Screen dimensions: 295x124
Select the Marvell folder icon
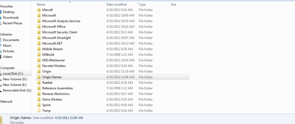[x=39, y=10]
